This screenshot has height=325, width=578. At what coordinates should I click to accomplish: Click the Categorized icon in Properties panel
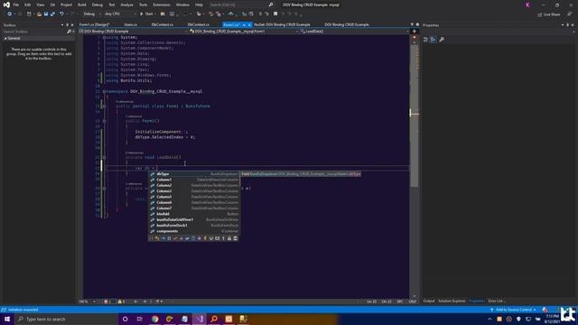click(425, 40)
